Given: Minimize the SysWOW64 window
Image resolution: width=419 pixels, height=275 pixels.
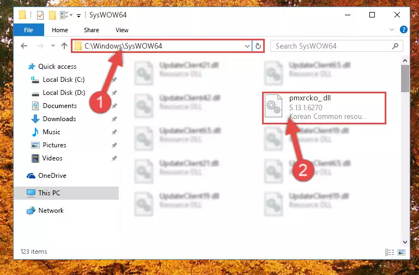Looking at the screenshot, I should coord(348,15).
